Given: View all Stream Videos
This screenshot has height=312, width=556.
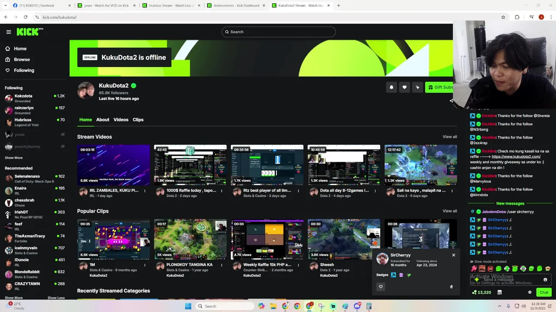Looking at the screenshot, I should [450, 137].
